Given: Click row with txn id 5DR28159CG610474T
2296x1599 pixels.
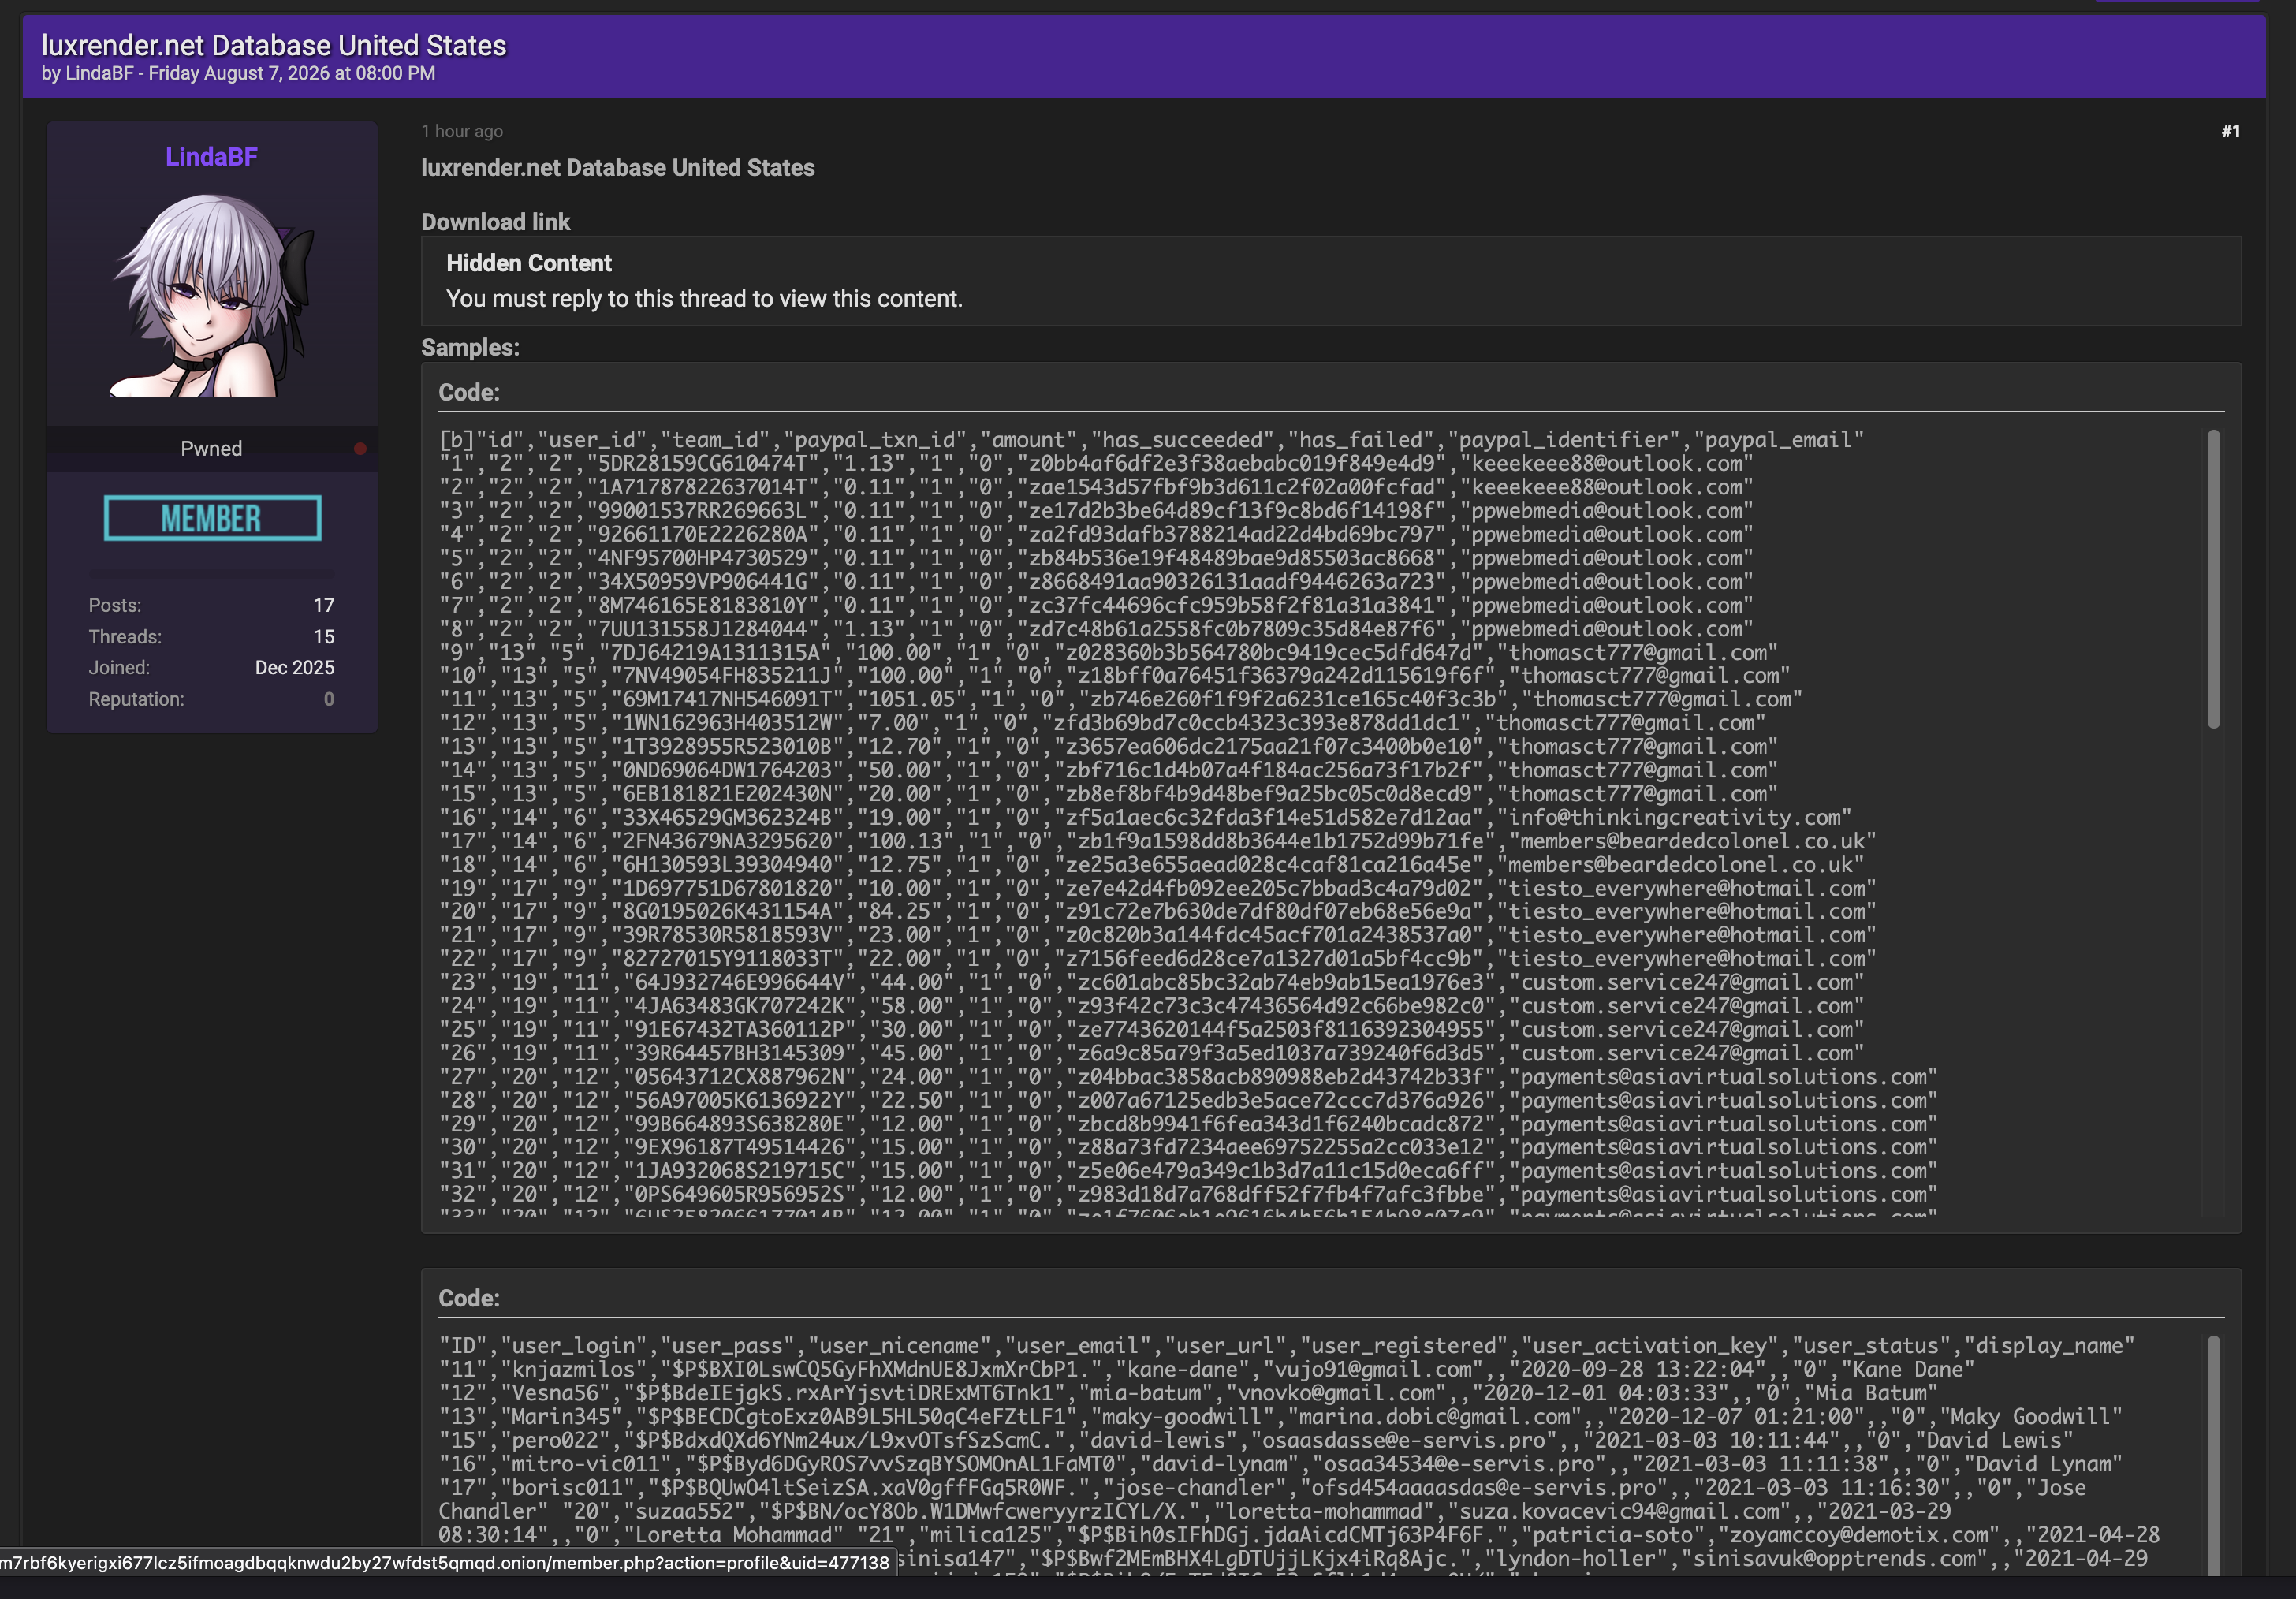Looking at the screenshot, I should coord(1096,464).
